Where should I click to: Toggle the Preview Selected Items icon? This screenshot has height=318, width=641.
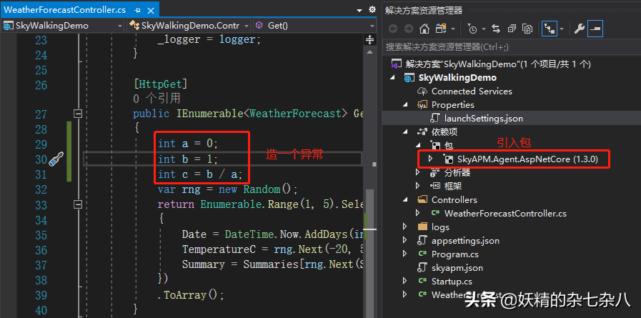pos(596,29)
